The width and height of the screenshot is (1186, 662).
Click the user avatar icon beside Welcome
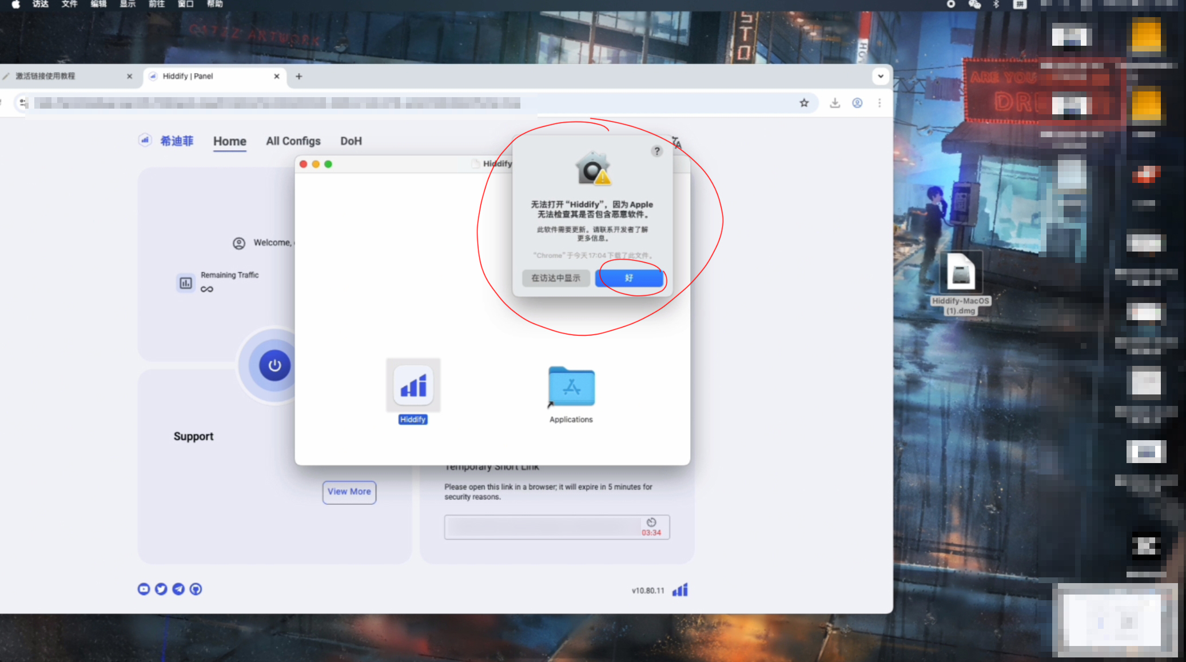(239, 244)
